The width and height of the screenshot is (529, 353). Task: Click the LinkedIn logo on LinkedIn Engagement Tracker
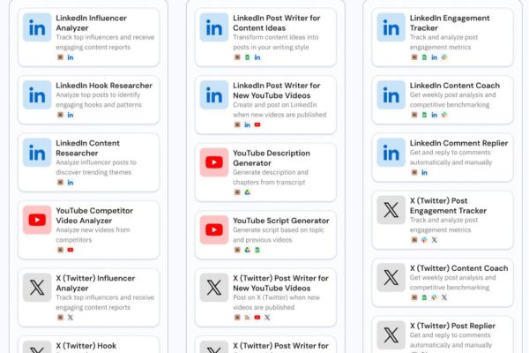pyautogui.click(x=391, y=27)
